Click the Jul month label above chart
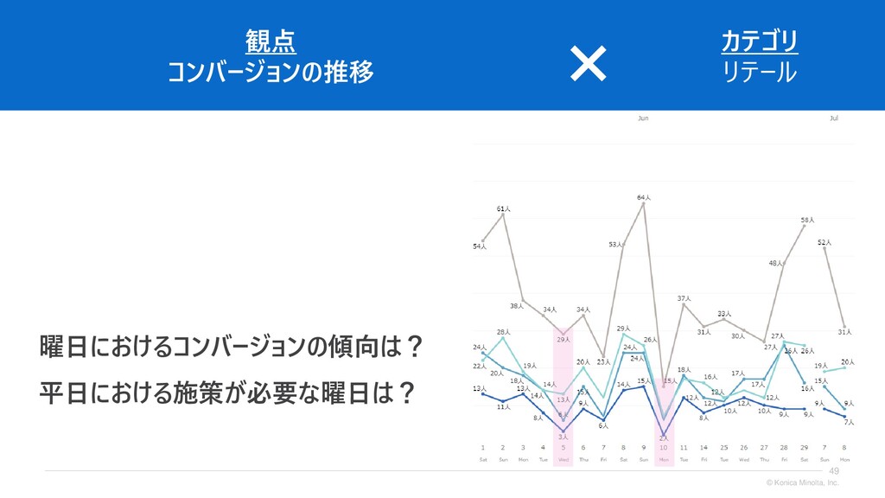 pos(834,118)
